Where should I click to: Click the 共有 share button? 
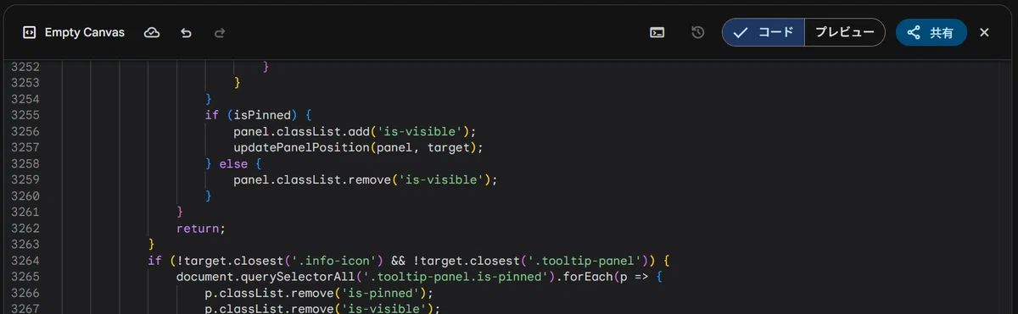(x=931, y=32)
